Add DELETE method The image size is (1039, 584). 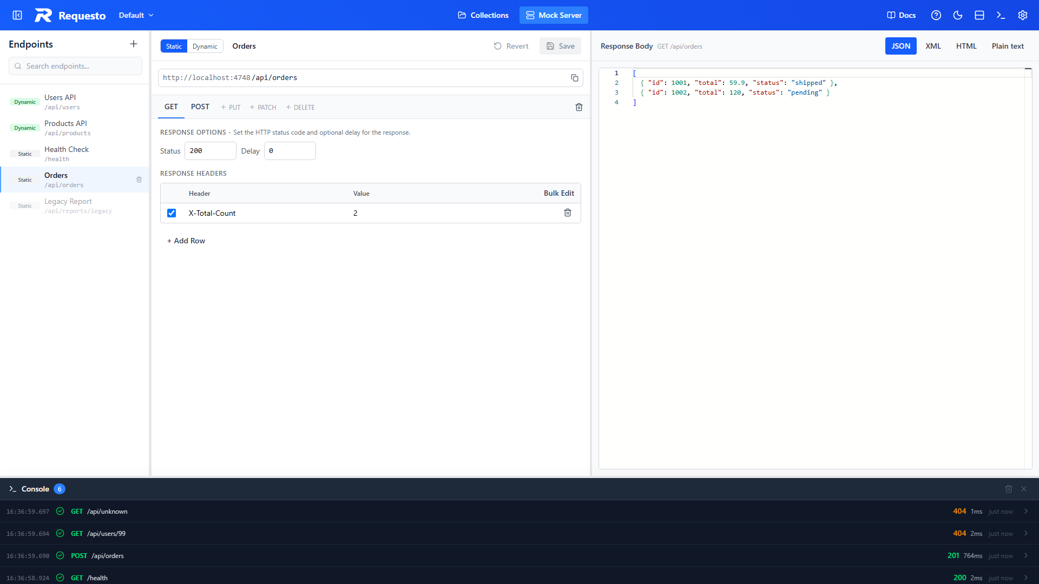click(x=300, y=107)
